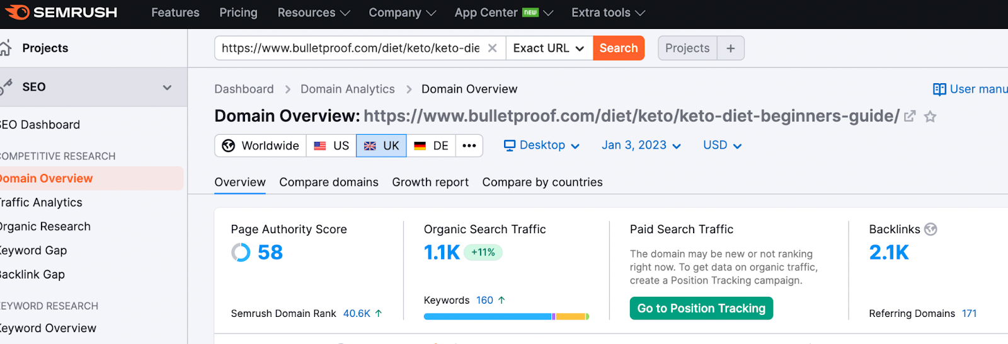Viewport: 1008px width, 344px height.
Task: Switch database to DE
Action: pyautogui.click(x=432, y=146)
